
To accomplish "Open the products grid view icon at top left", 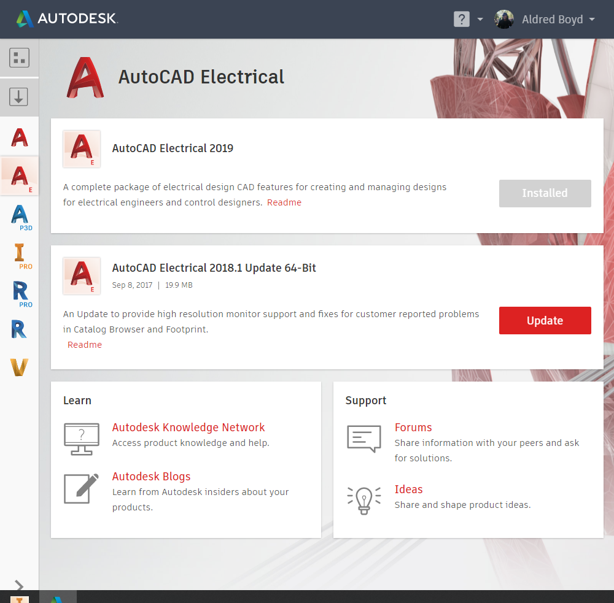I will click(x=19, y=57).
